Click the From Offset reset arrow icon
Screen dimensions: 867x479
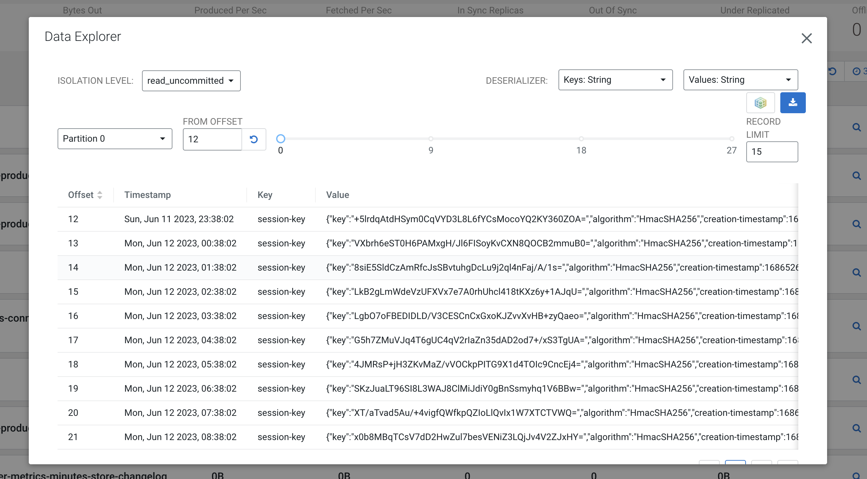tap(254, 139)
